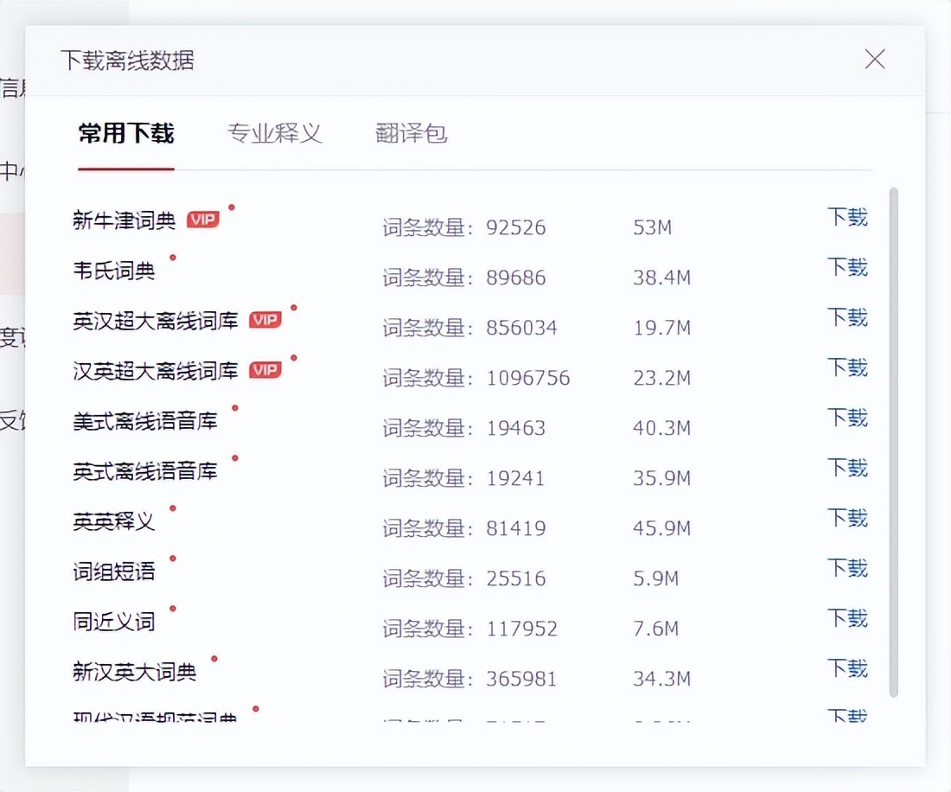The image size is (951, 792).
Task: Download the 英英释义 data
Action: coord(846,518)
